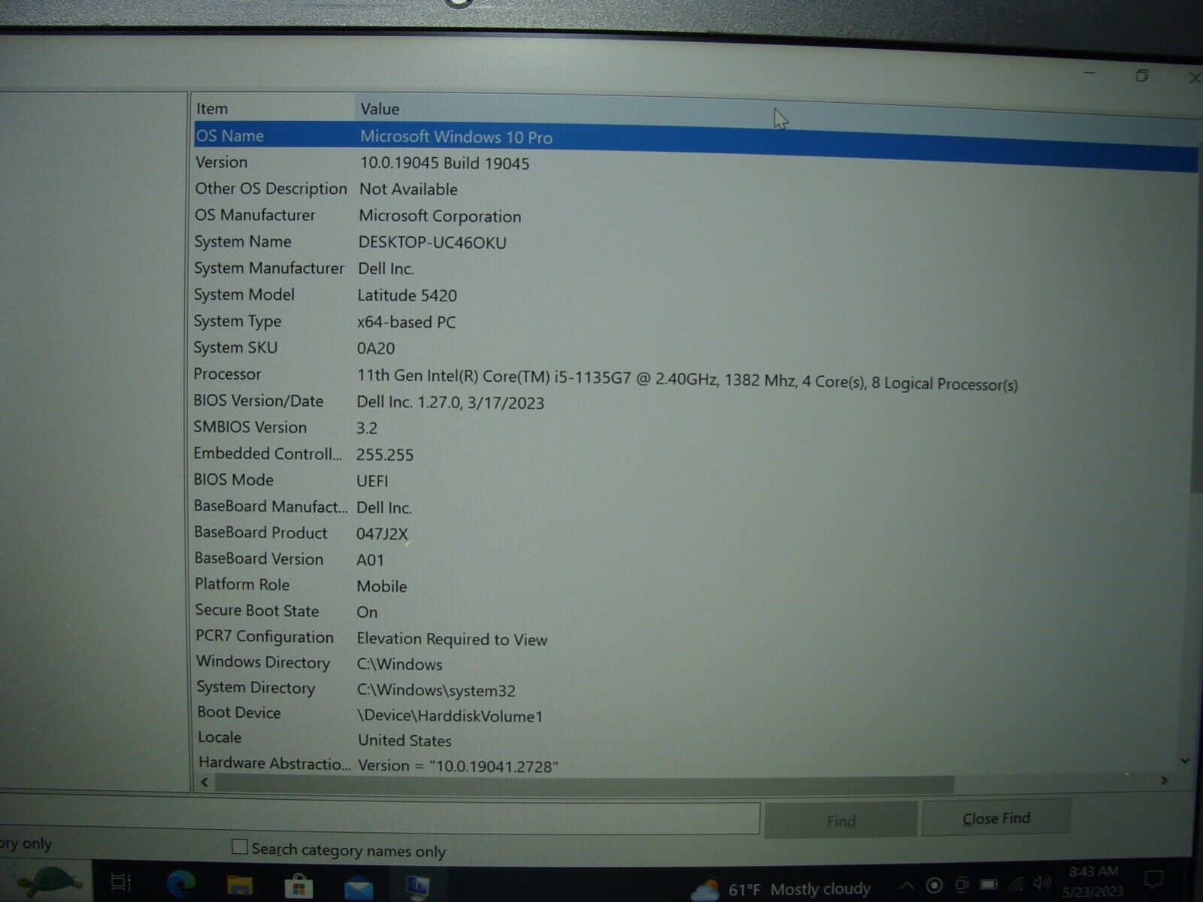Select the Windows Directory row
The width and height of the screenshot is (1203, 902).
pos(695,664)
